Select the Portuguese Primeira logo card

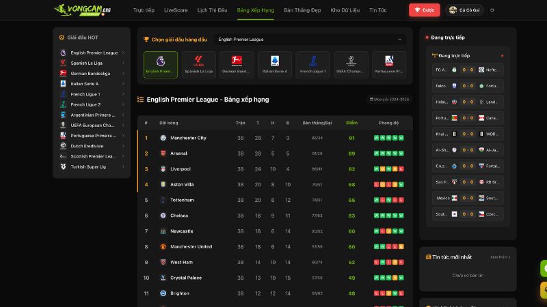pyautogui.click(x=389, y=65)
